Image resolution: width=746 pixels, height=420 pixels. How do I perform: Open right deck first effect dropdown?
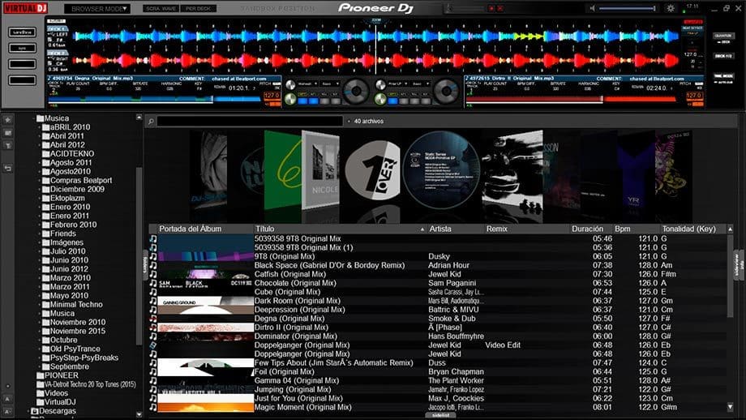pos(398,84)
